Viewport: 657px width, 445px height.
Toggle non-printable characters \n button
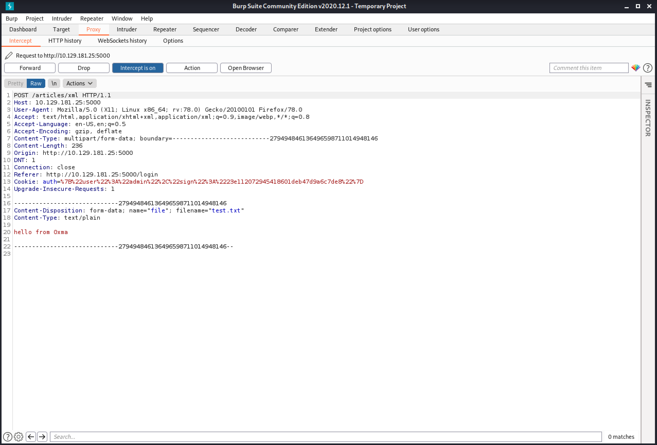tap(54, 83)
